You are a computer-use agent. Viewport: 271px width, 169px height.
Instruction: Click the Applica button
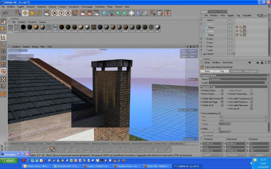coord(259,155)
